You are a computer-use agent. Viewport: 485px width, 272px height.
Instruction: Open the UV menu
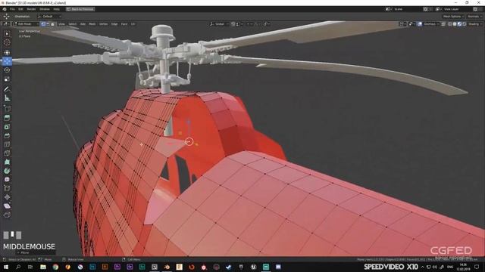(133, 24)
